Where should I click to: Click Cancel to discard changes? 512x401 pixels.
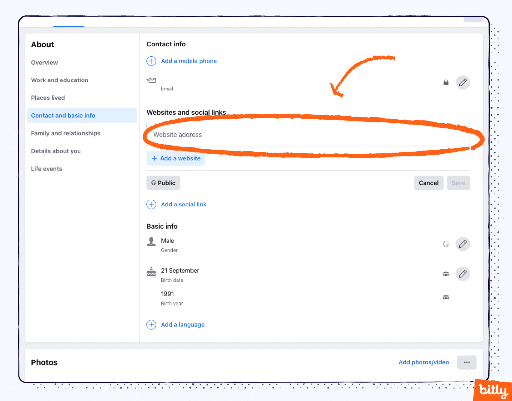click(428, 183)
